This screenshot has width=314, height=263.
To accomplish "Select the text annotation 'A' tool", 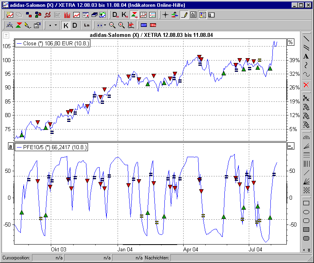I will (306, 57).
